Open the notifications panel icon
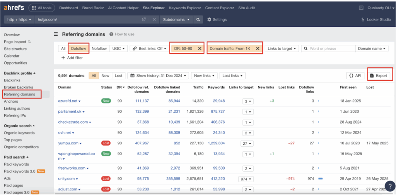Screen dimensions: 396x195 [x=361, y=8]
